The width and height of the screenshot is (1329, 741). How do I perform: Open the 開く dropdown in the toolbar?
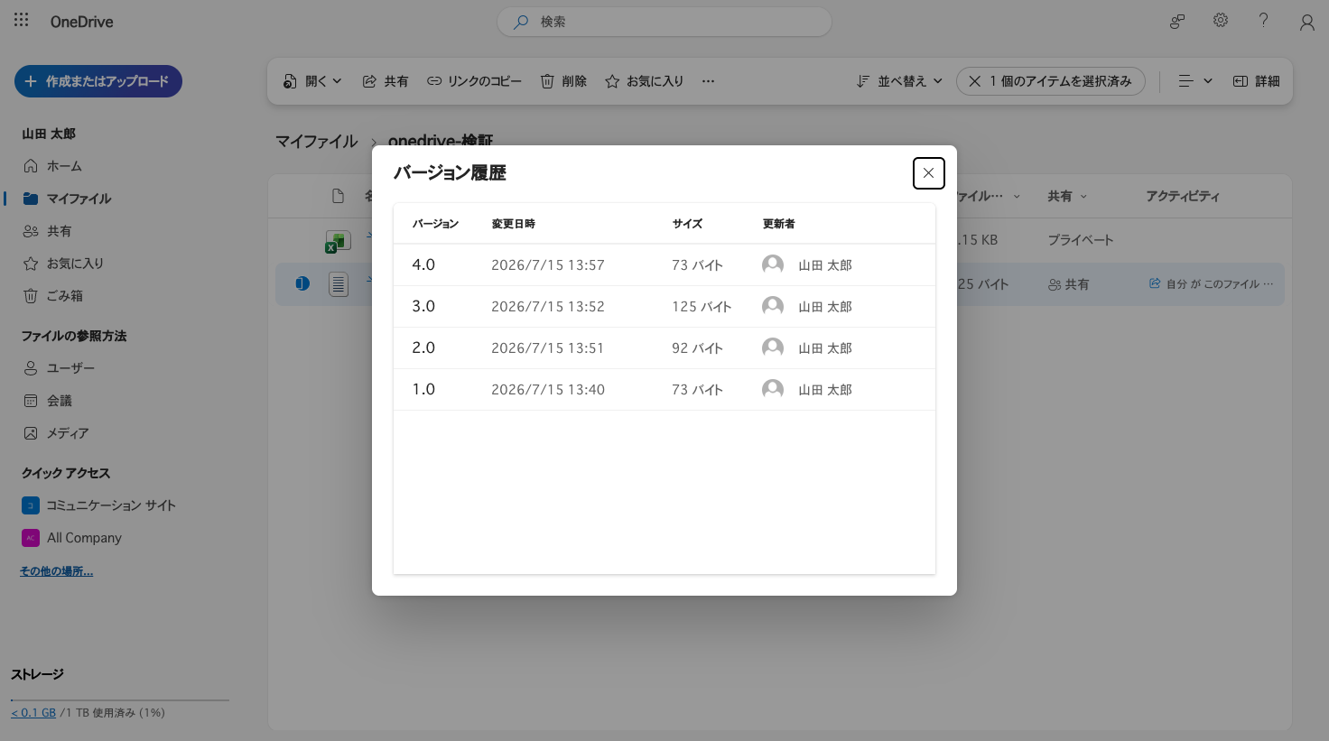312,81
